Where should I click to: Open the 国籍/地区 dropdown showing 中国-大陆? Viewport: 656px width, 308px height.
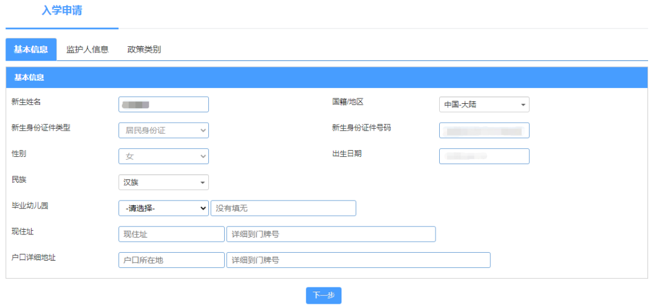point(483,104)
